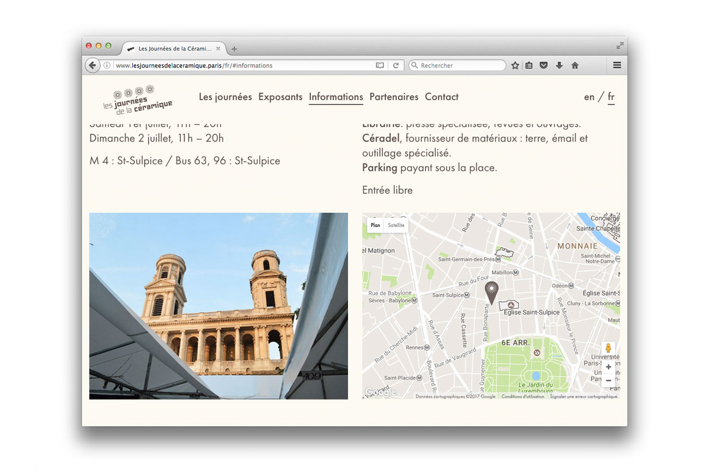Select the Plan map view

tap(375, 225)
